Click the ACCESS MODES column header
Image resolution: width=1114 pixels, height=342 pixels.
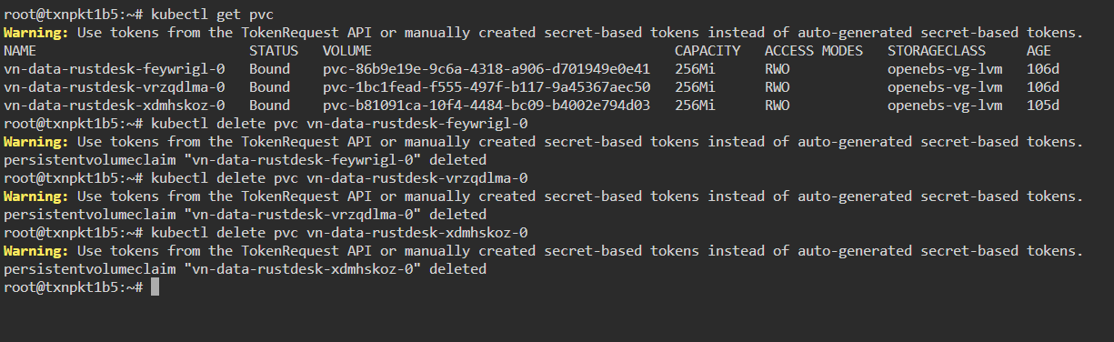coord(814,50)
